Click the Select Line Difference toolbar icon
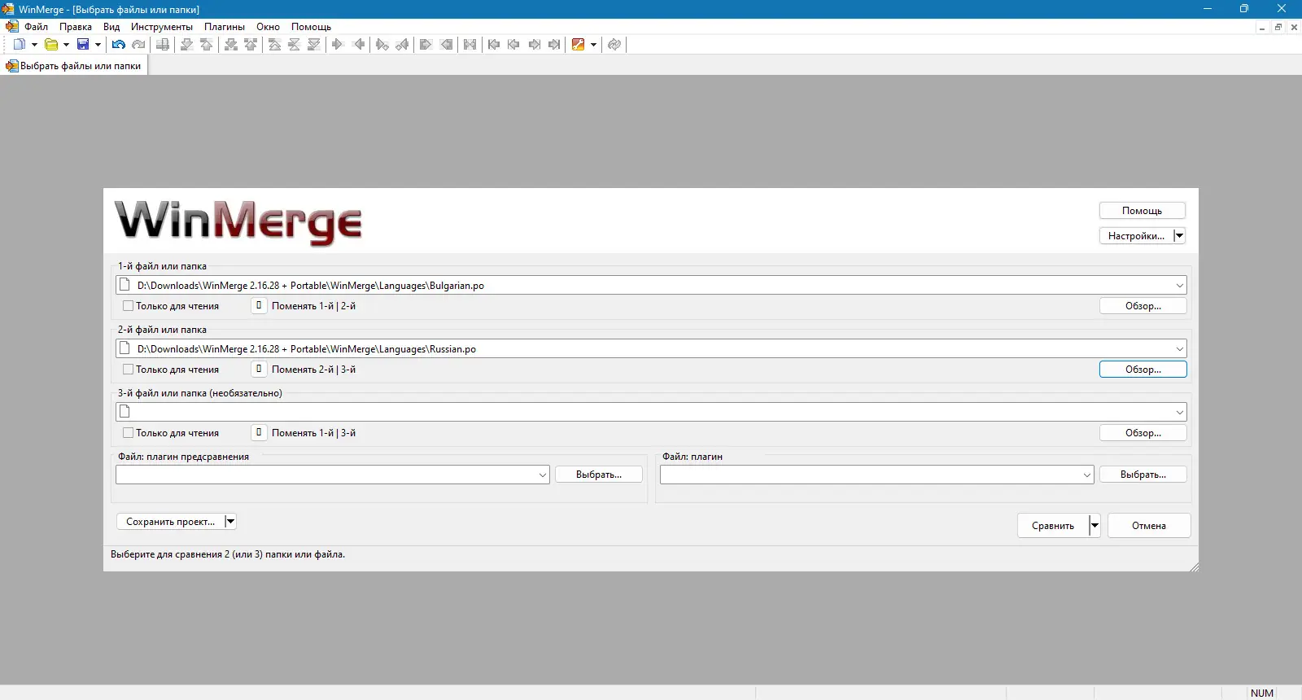The width and height of the screenshot is (1302, 700). click(163, 45)
